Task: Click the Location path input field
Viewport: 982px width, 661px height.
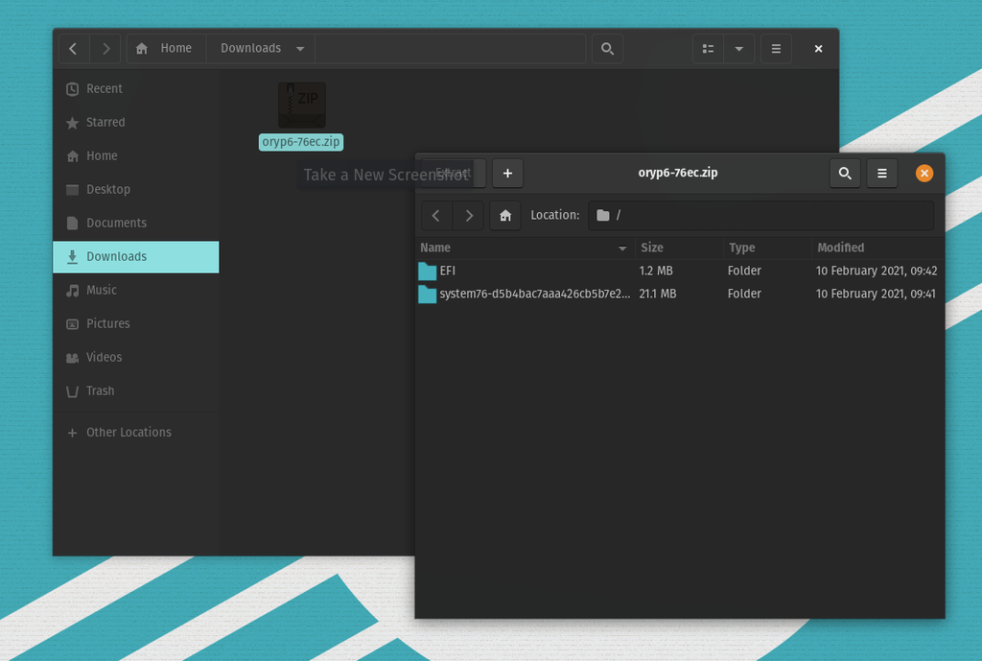Action: coord(767,216)
